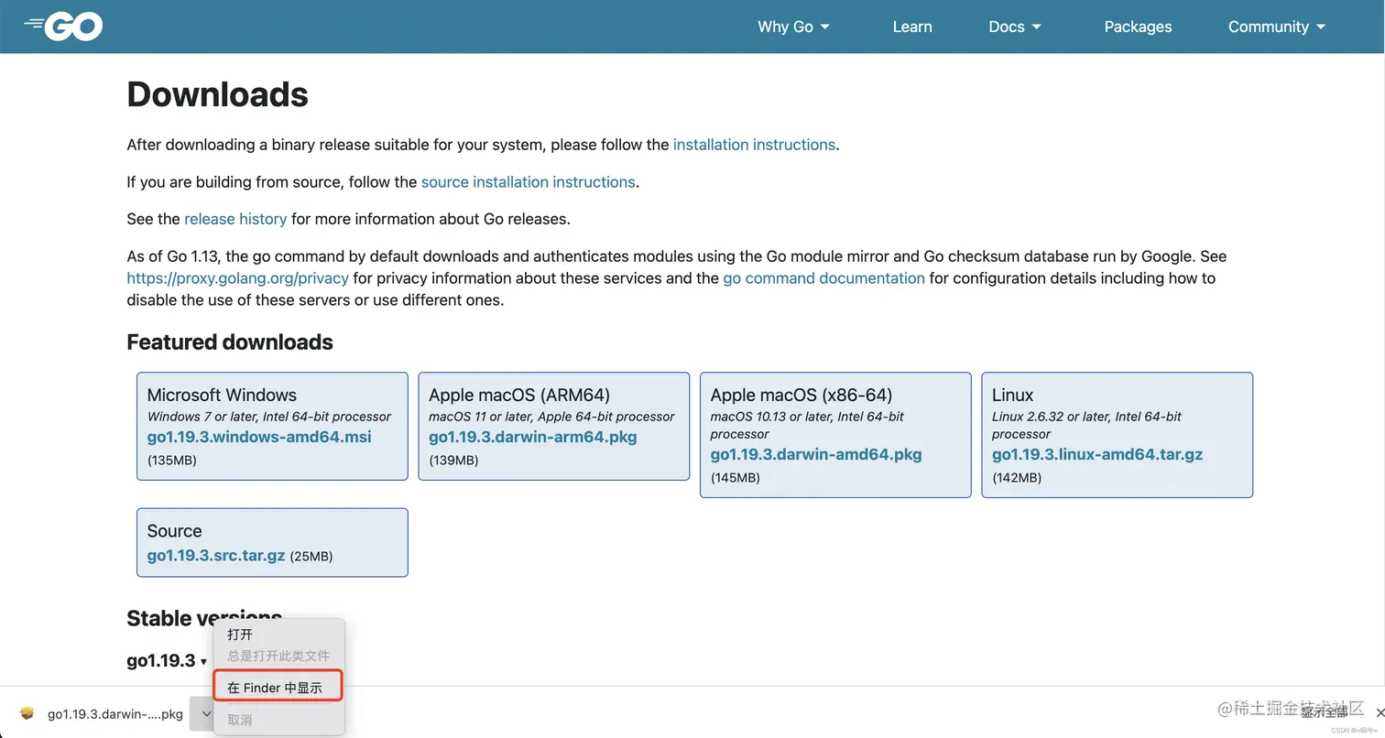The width and height of the screenshot is (1385, 738).
Task: Go to the Packages page
Action: click(x=1138, y=27)
